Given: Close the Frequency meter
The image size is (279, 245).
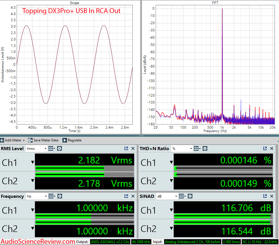Looking at the screenshot, I should pyautogui.click(x=133, y=196).
